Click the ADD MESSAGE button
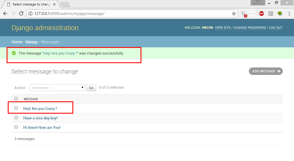Screen dimensions: 294x161 tap(266, 71)
